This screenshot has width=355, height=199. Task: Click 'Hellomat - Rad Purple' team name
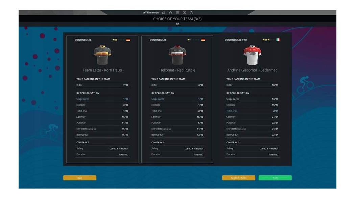click(177, 70)
